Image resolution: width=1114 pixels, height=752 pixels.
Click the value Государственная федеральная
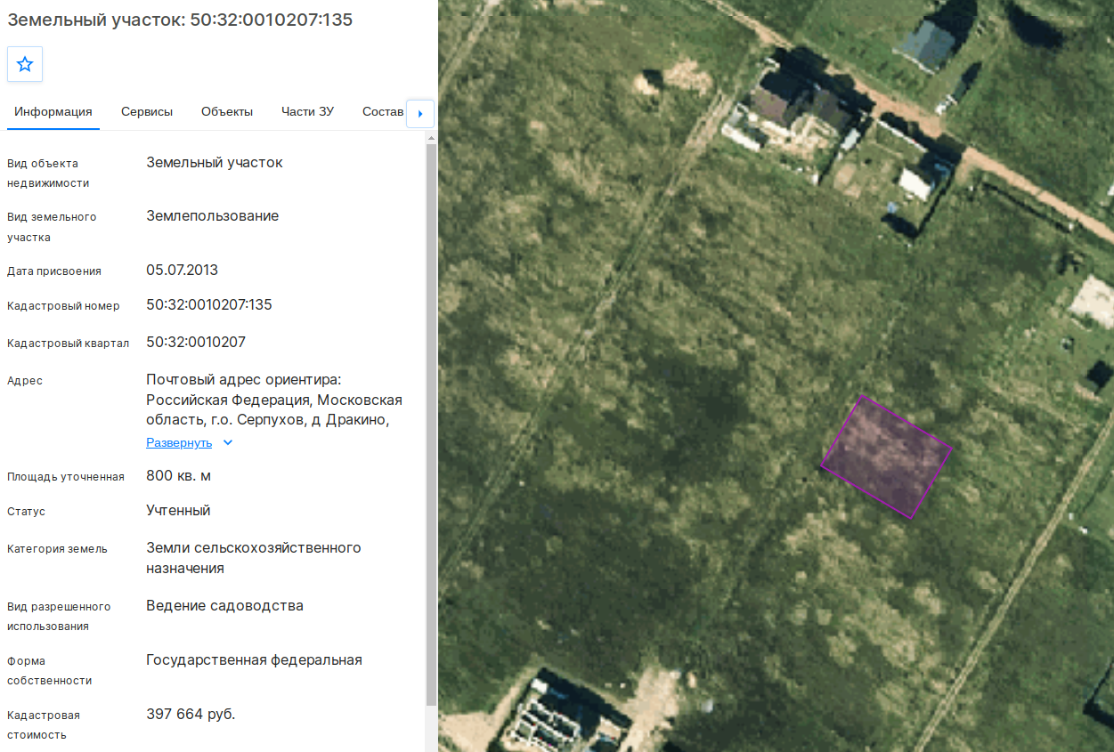coord(254,659)
